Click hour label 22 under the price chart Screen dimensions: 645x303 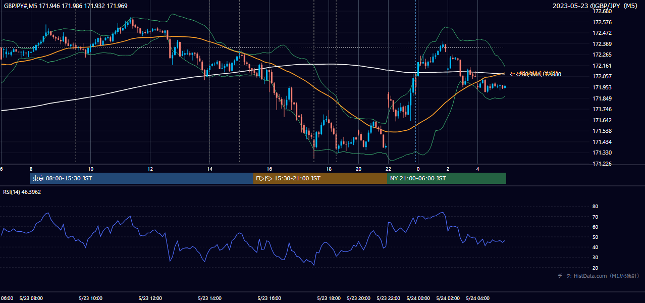(388, 169)
